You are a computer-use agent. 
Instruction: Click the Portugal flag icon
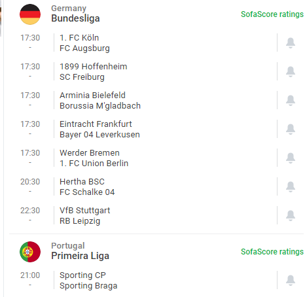point(30,252)
